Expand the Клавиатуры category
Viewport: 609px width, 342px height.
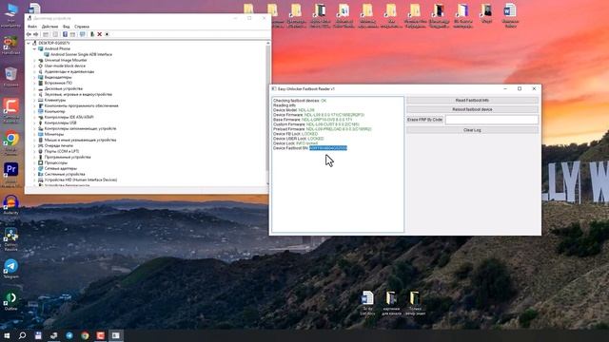(34, 100)
